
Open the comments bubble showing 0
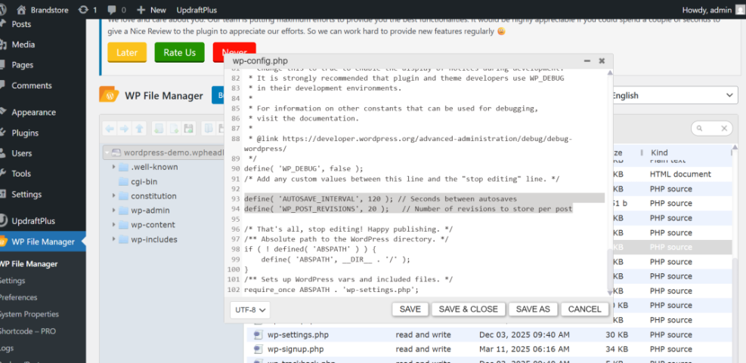coord(116,10)
